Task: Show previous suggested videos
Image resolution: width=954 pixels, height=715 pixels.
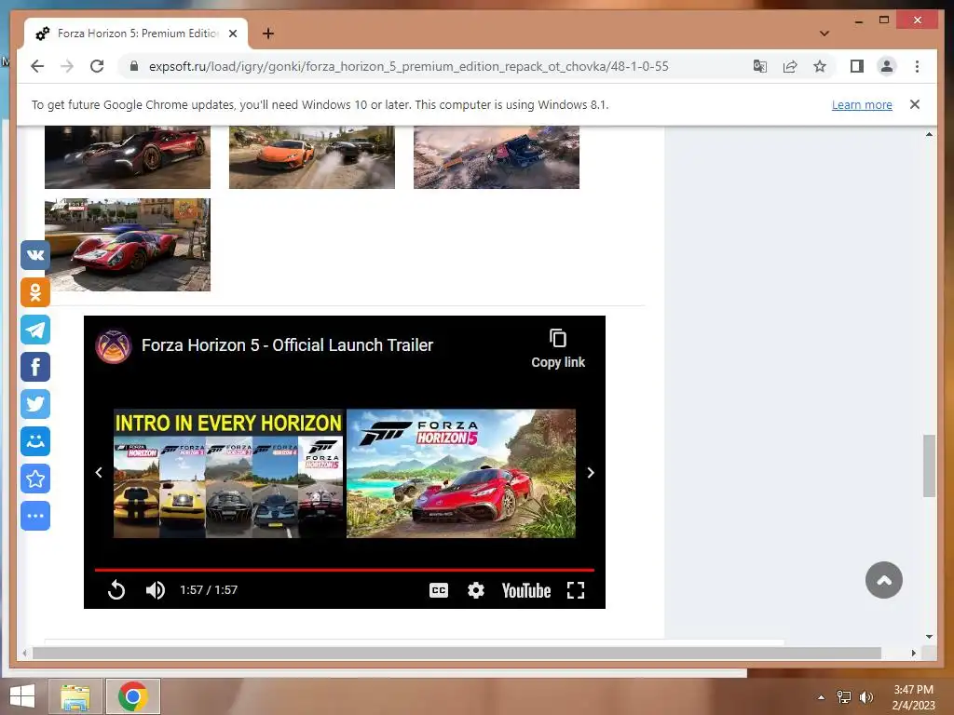Action: click(x=99, y=472)
